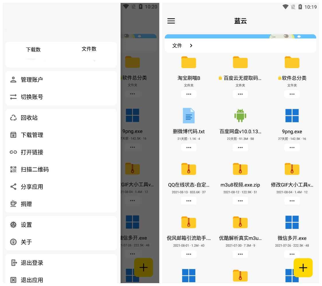This screenshot has width=322, height=286.
Task: Open more options for 9png.exe
Action: point(292,147)
